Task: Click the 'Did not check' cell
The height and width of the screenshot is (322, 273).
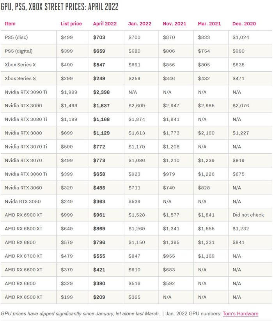Action: [x=248, y=215]
